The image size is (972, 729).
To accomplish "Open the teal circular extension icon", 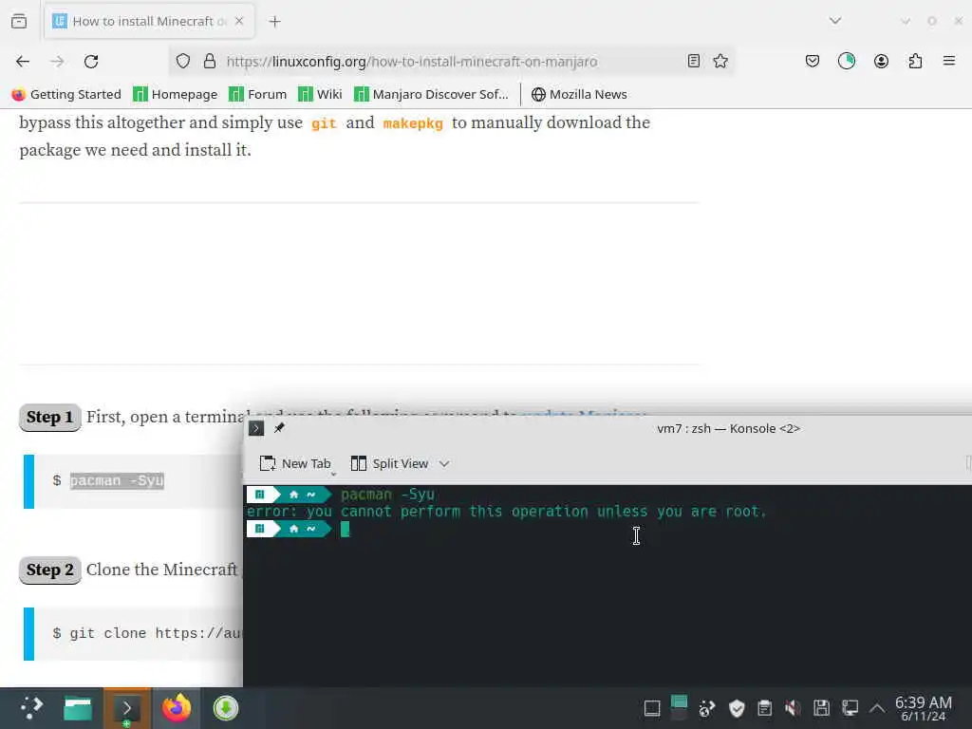I will 847,61.
